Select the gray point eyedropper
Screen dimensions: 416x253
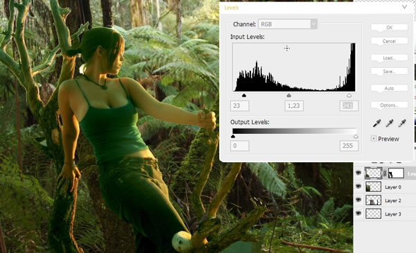tap(389, 123)
